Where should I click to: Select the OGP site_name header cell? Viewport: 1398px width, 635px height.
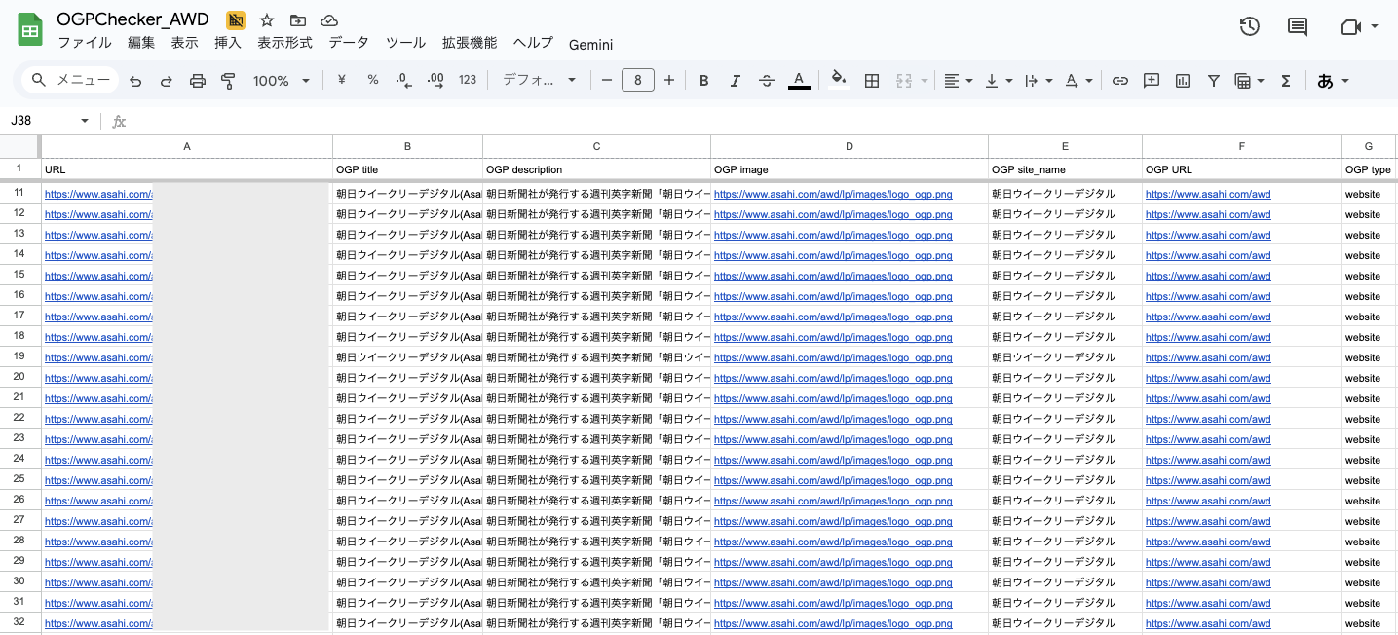tap(1065, 170)
